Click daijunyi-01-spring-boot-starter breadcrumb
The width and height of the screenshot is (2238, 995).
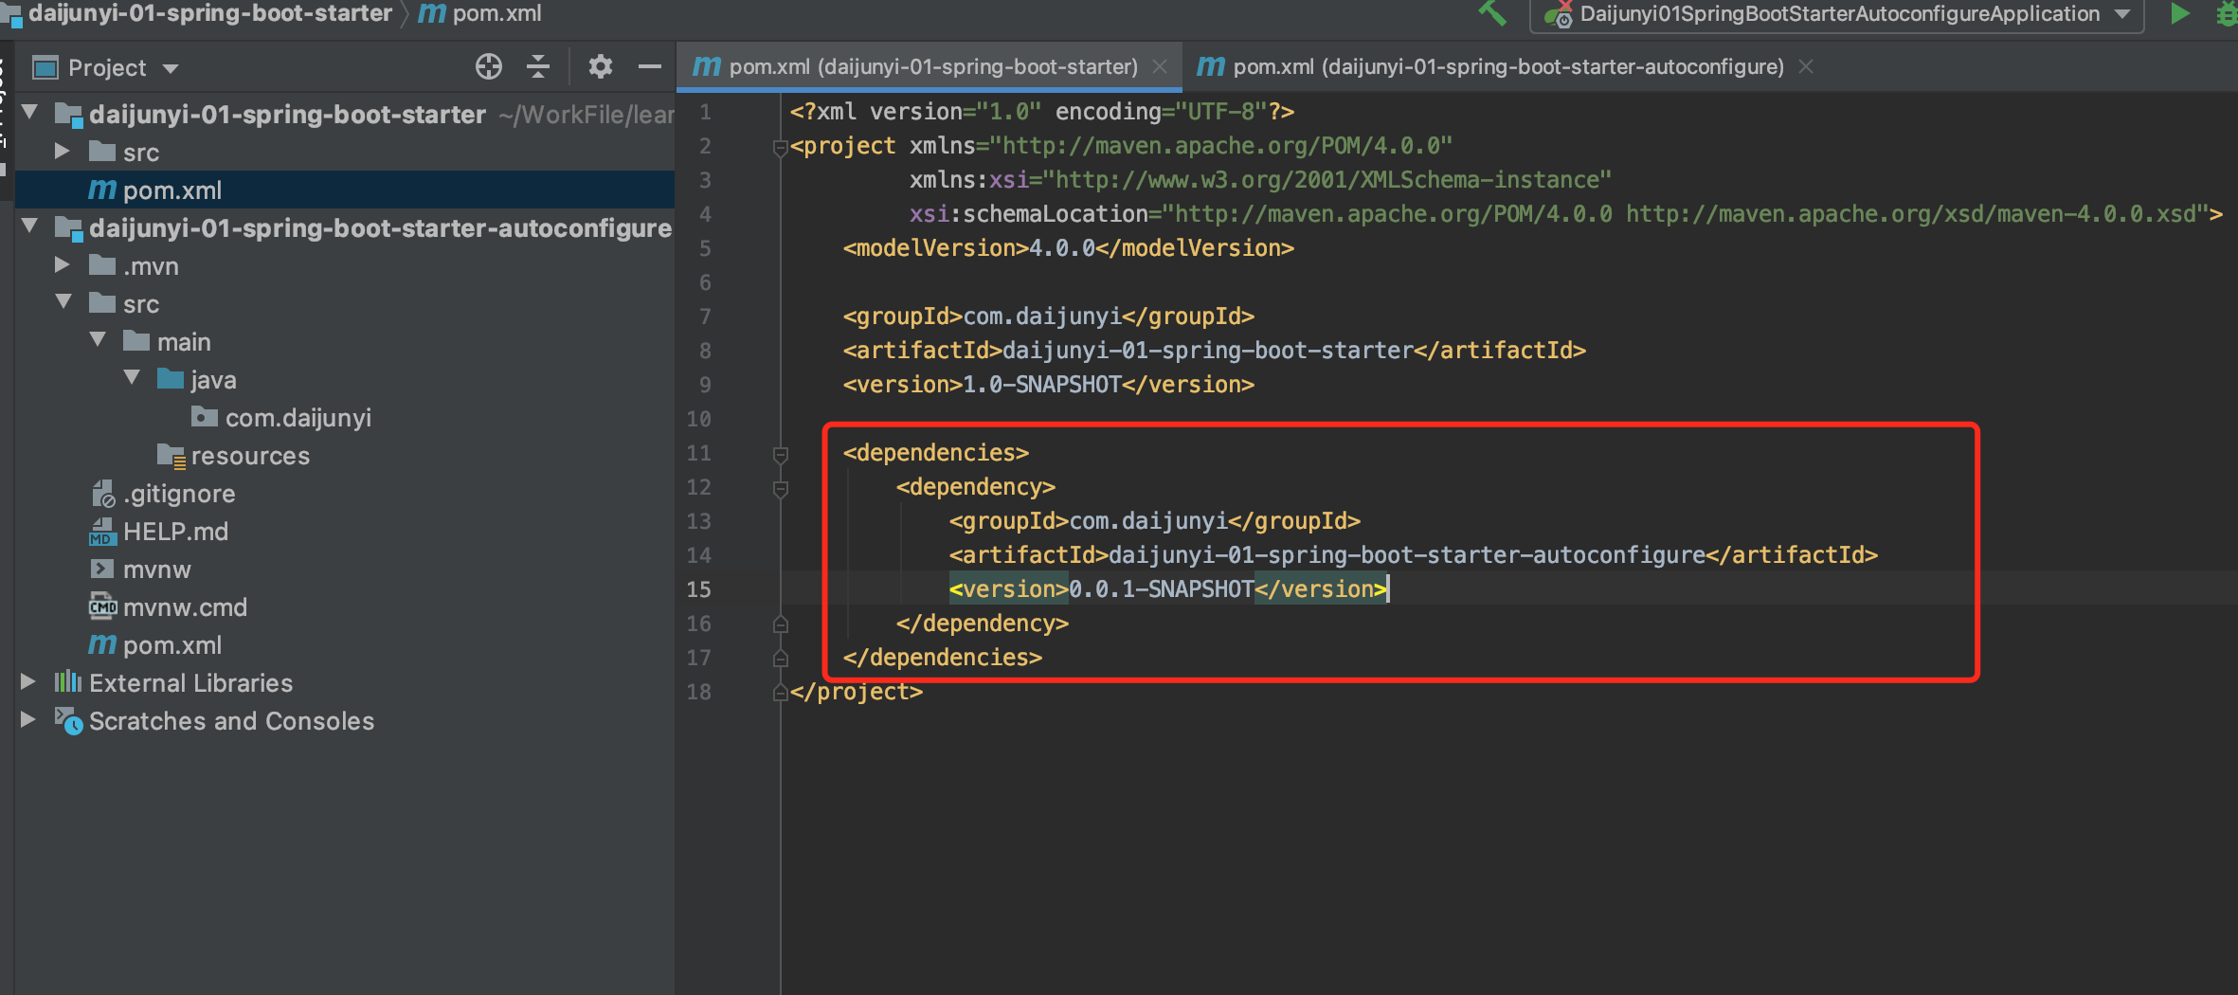209,13
